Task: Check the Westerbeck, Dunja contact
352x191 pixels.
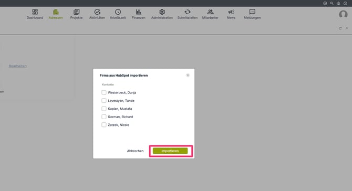Action: [103, 92]
